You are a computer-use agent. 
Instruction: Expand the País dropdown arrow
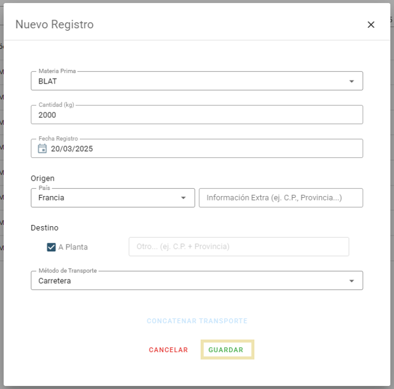(183, 198)
